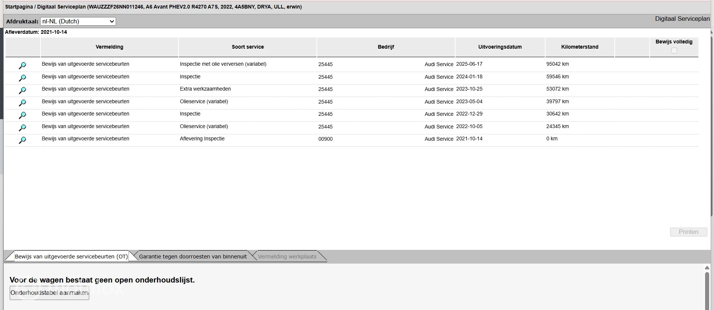Open the Vermelding werkplaats tab

point(287,257)
